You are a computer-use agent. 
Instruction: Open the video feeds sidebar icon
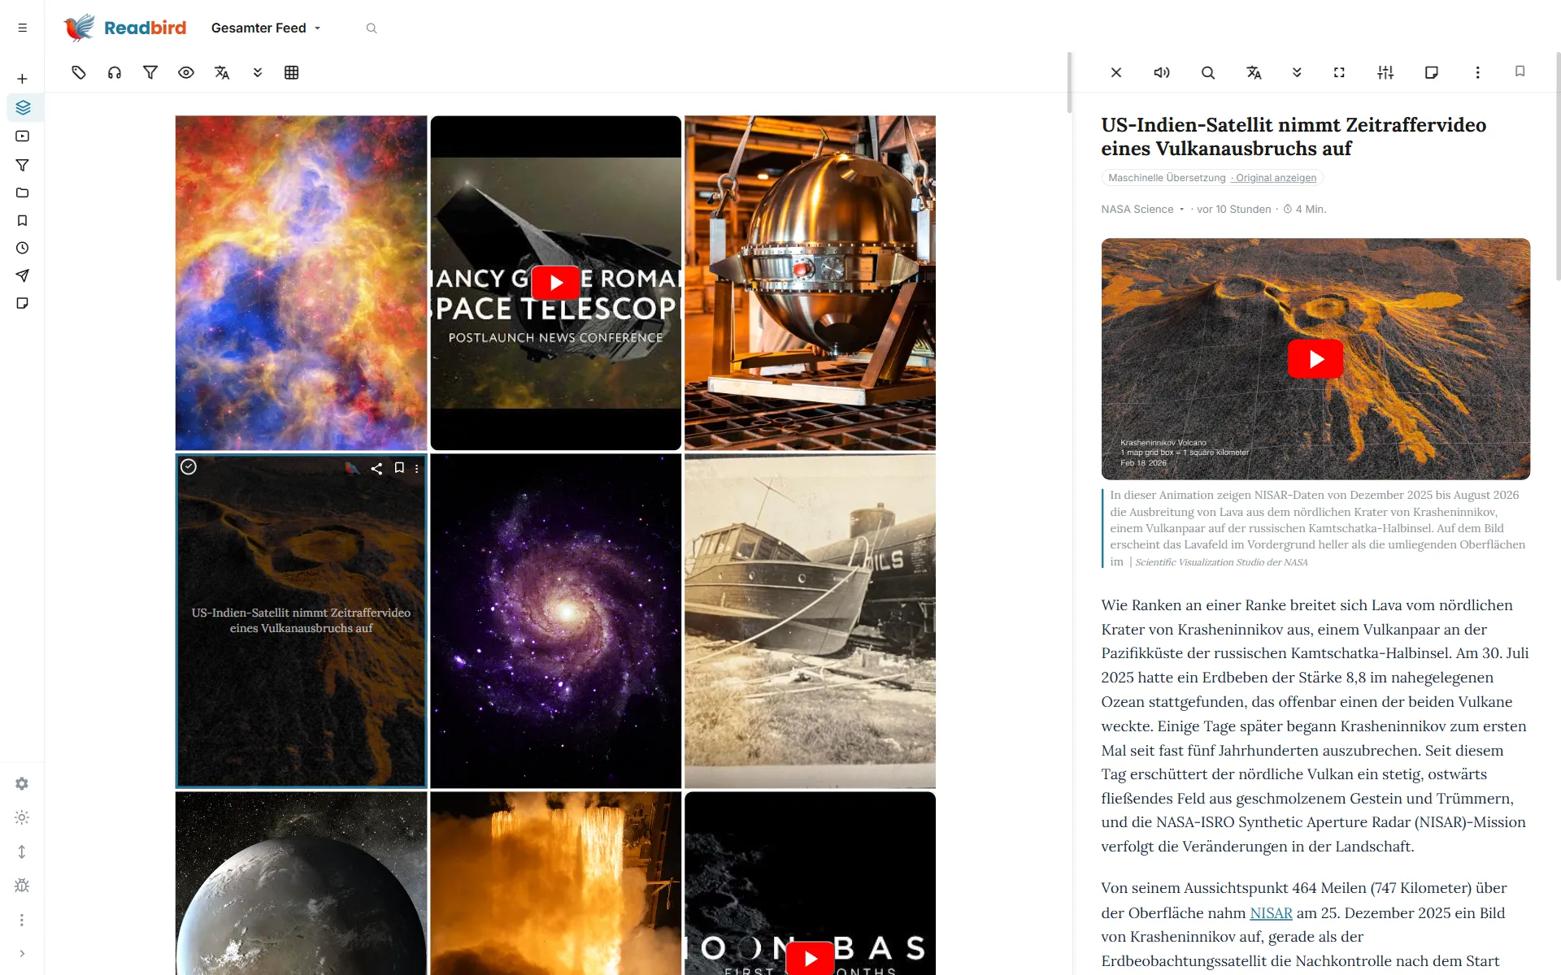(22, 136)
